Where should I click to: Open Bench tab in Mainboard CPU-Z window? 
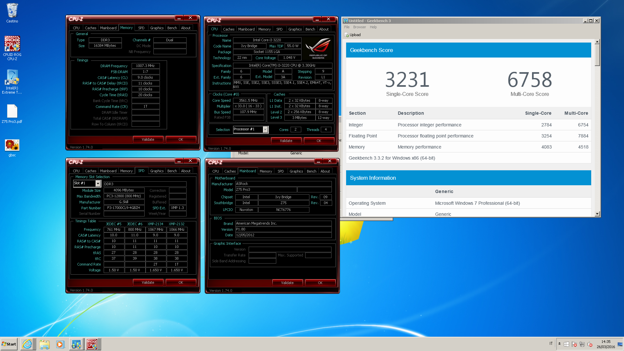pos(311,171)
